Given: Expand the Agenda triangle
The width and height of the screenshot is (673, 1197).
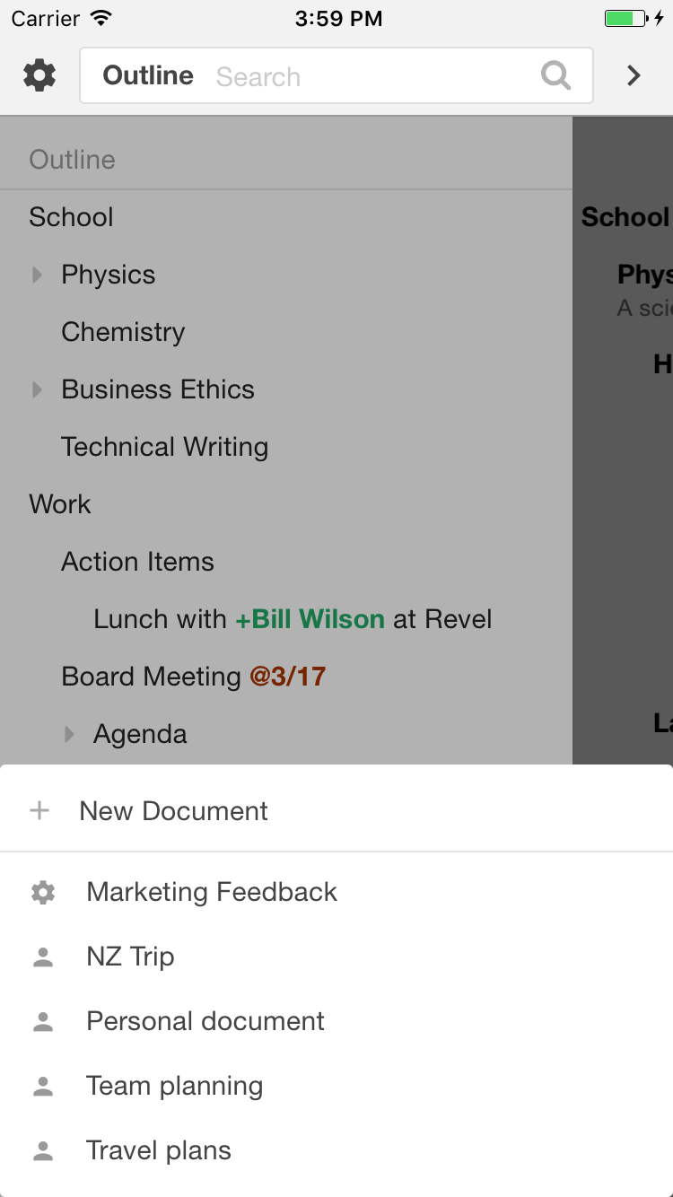Looking at the screenshot, I should tap(70, 734).
